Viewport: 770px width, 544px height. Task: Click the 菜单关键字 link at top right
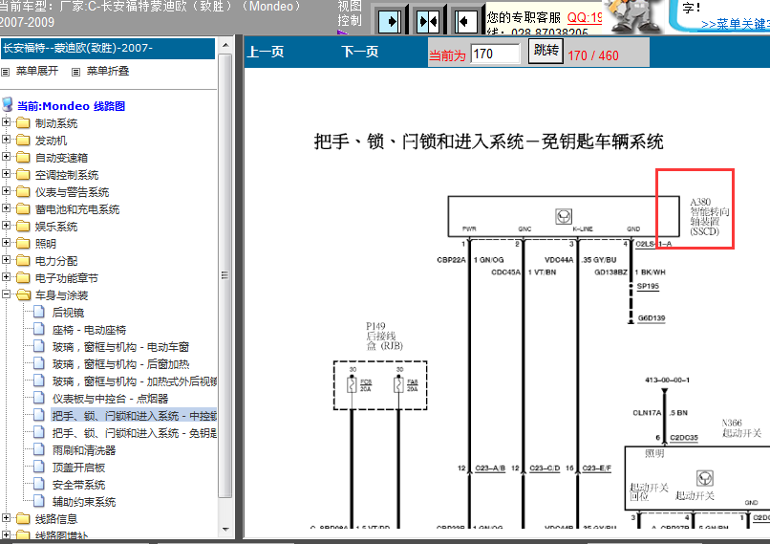coord(736,24)
